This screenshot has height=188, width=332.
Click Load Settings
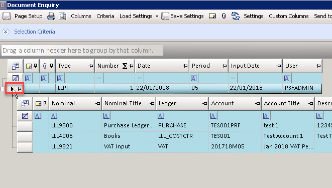136,16
